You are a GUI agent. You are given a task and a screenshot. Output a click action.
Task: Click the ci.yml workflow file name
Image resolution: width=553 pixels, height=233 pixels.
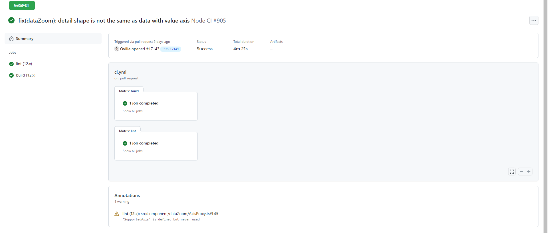120,72
